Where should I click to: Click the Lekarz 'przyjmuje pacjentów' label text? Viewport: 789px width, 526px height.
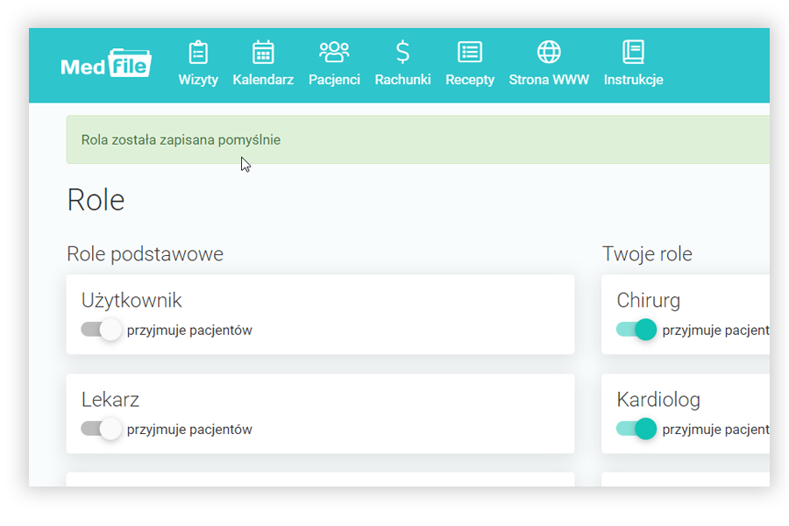click(x=189, y=430)
